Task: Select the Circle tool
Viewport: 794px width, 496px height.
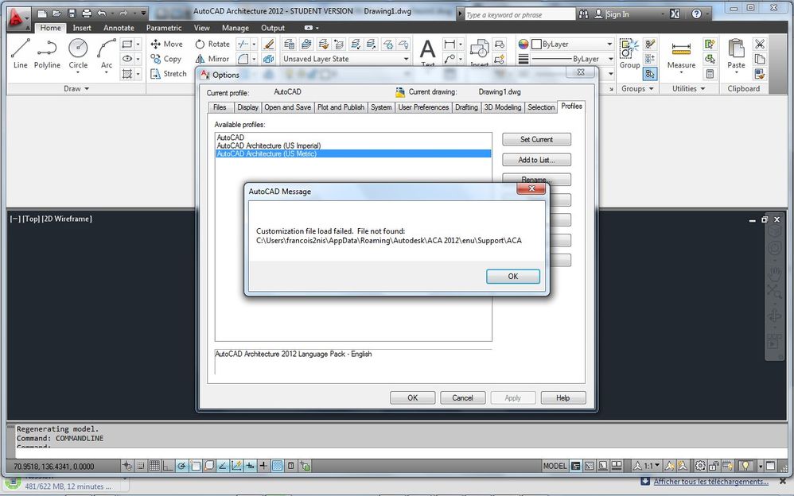Action: (78, 50)
